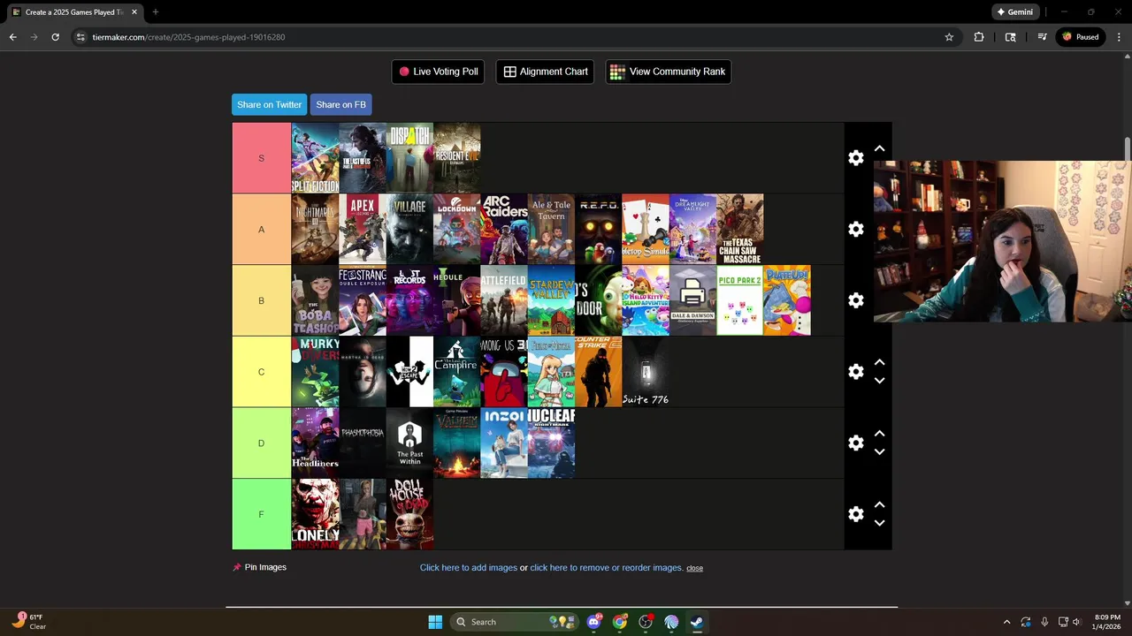The height and width of the screenshot is (636, 1132).
Task: Open the Paused profile menu in Chrome
Action: click(1080, 37)
